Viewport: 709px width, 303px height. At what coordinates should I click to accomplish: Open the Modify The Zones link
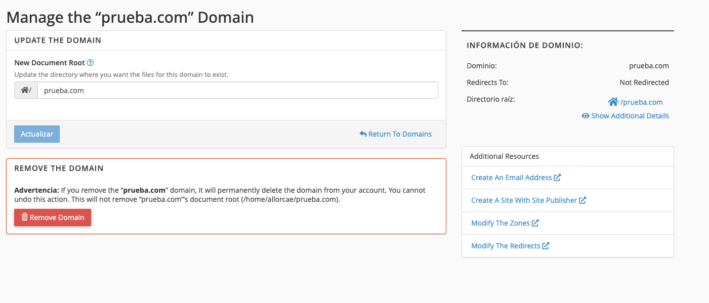pos(500,223)
